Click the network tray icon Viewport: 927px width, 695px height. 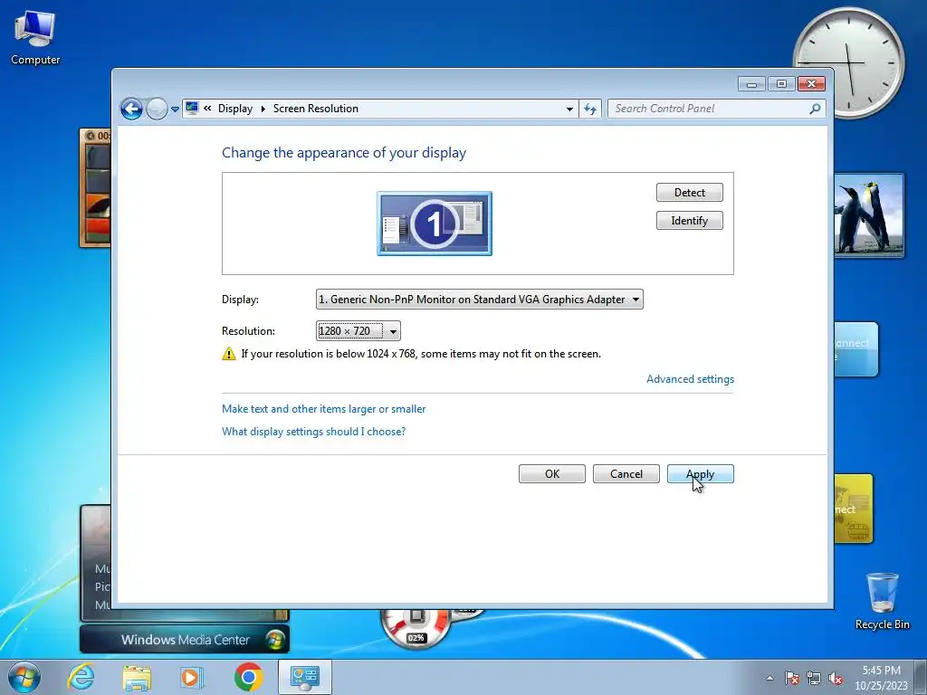coord(814,679)
